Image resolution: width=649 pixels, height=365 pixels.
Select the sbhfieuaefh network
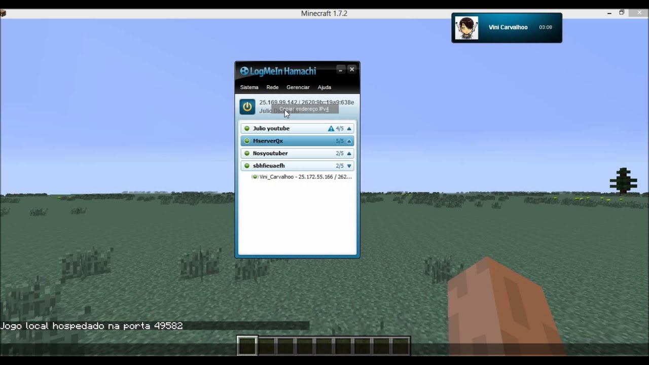[x=297, y=166]
